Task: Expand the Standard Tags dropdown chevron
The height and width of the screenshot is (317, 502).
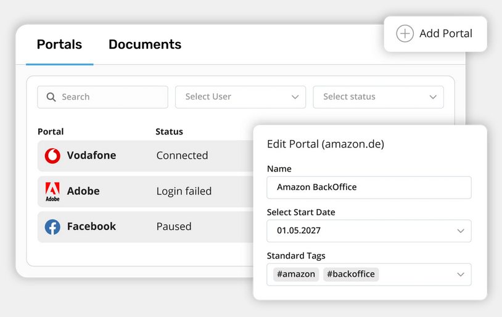Action: click(x=461, y=274)
